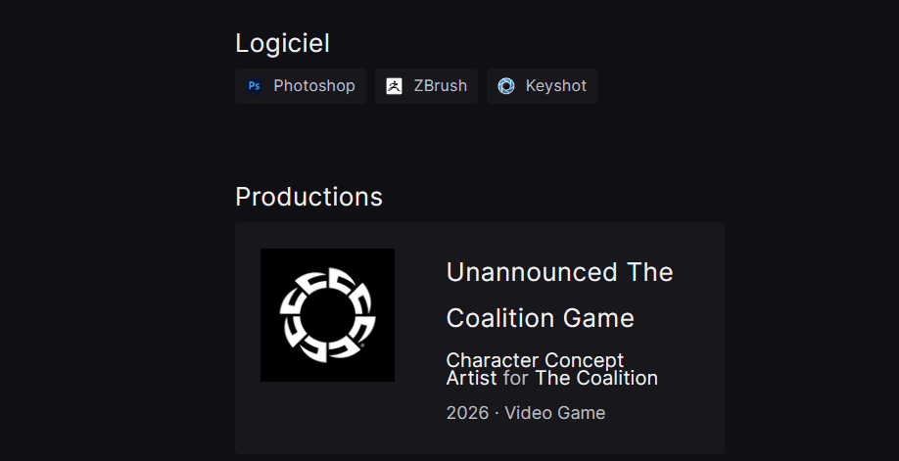Click the "2026" release year

coord(467,413)
